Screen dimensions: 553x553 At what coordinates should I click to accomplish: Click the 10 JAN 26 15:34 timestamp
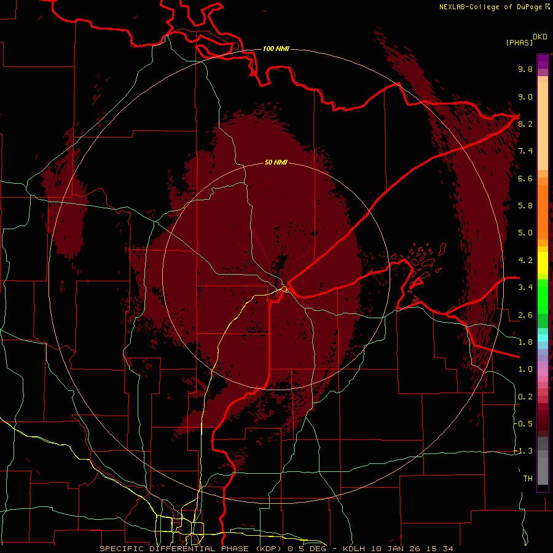click(411, 549)
